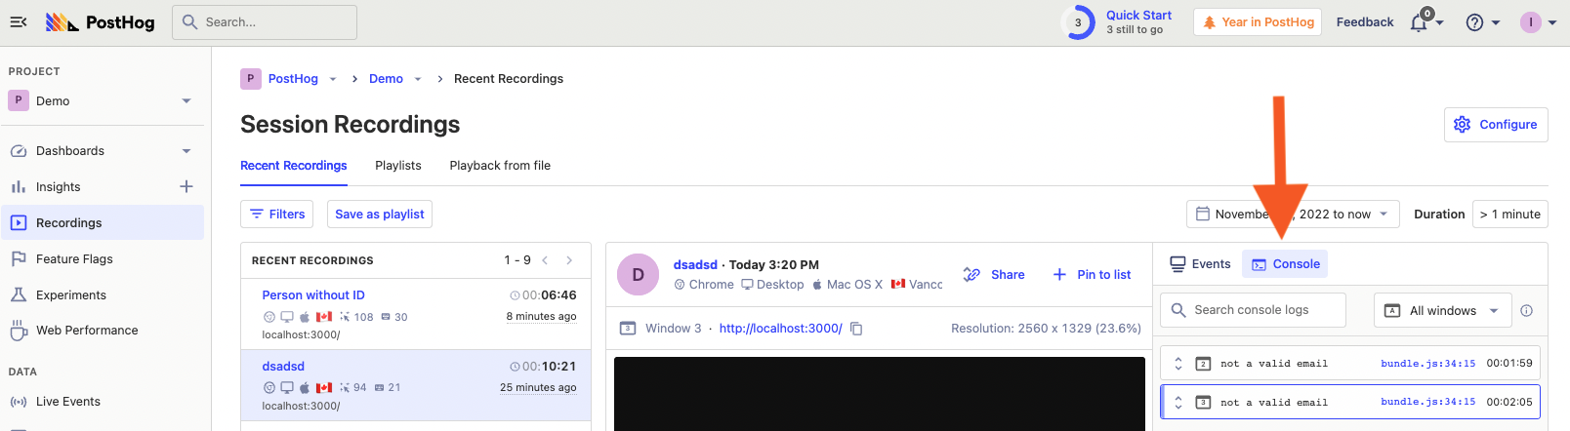Copy the localhost URL with the copy icon
1570x431 pixels.
tap(856, 329)
